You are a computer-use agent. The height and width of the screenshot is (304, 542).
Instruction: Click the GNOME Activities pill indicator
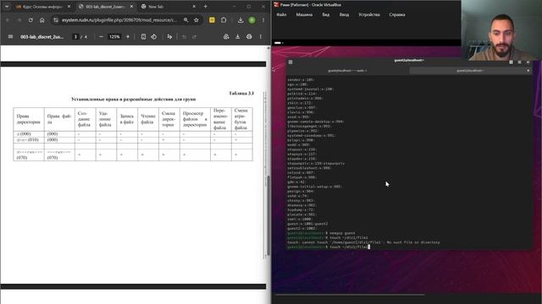click(279, 43)
